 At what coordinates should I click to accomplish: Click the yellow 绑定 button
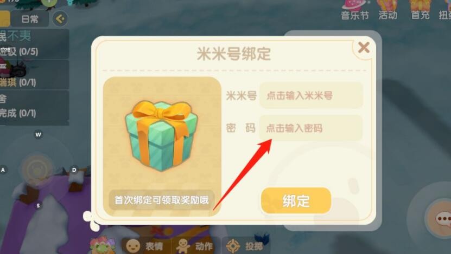point(296,200)
